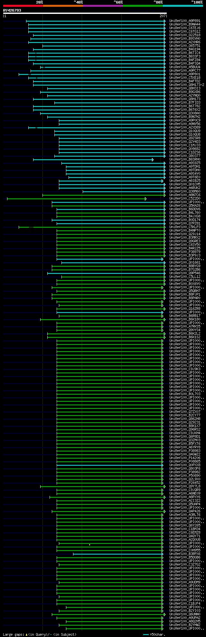Click the green alignment bar for UniRef100_C5Z2D0

[77, 199]
